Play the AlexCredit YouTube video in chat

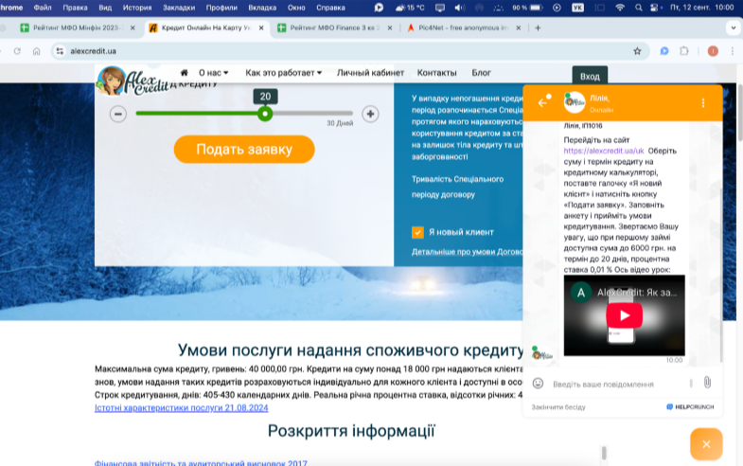[624, 315]
